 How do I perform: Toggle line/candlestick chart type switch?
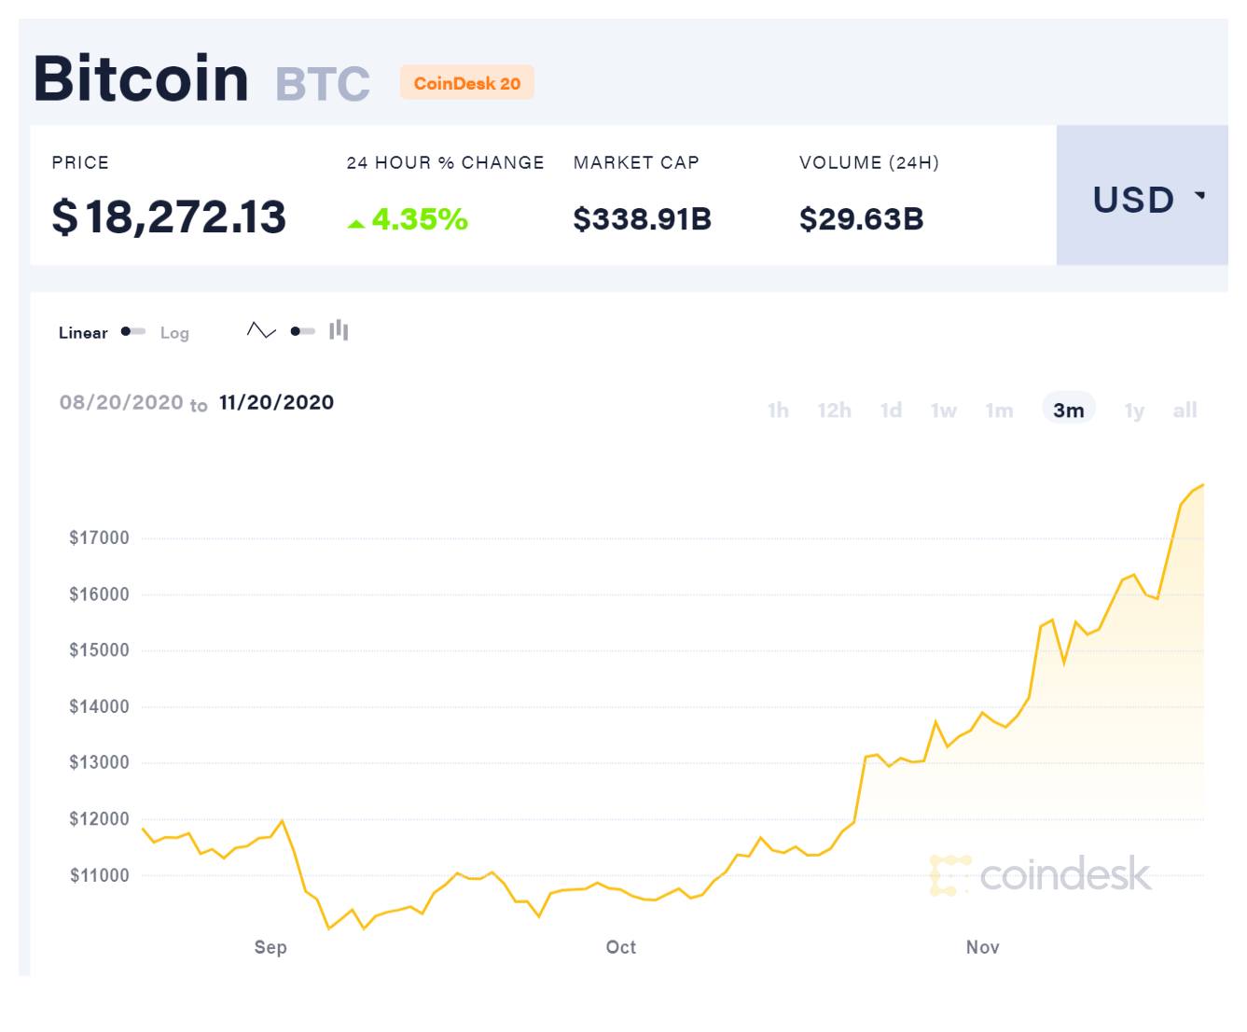(x=302, y=331)
